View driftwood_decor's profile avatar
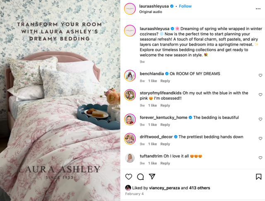 coord(130,139)
